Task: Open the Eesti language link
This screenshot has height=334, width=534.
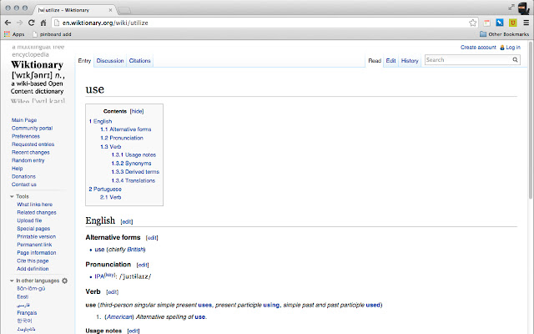Action: click(x=23, y=297)
